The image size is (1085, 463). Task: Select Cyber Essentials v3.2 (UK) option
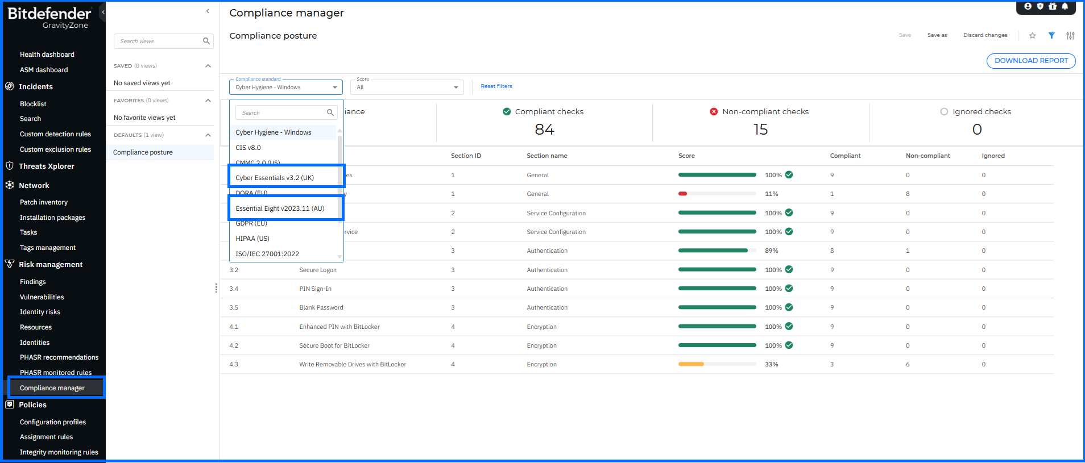click(275, 178)
